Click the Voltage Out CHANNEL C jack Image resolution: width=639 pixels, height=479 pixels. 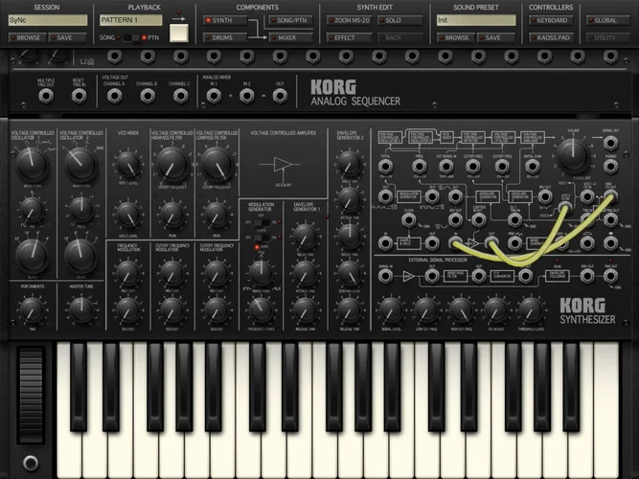(x=180, y=96)
